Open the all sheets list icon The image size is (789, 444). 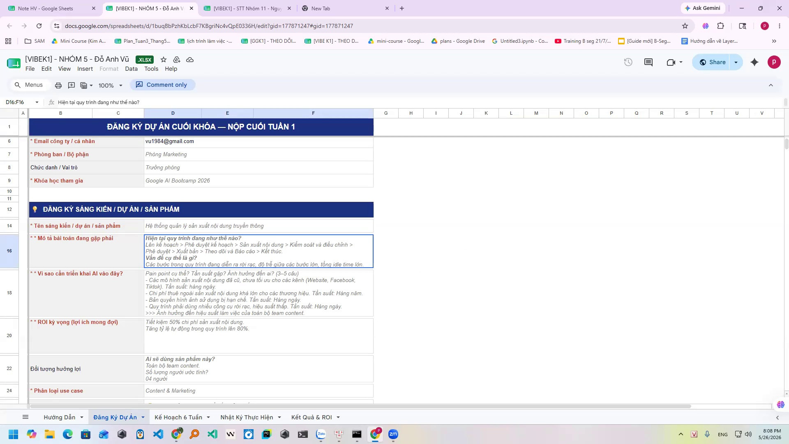25,417
